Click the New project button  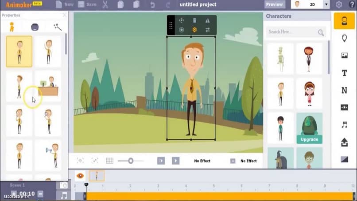tap(65, 4)
